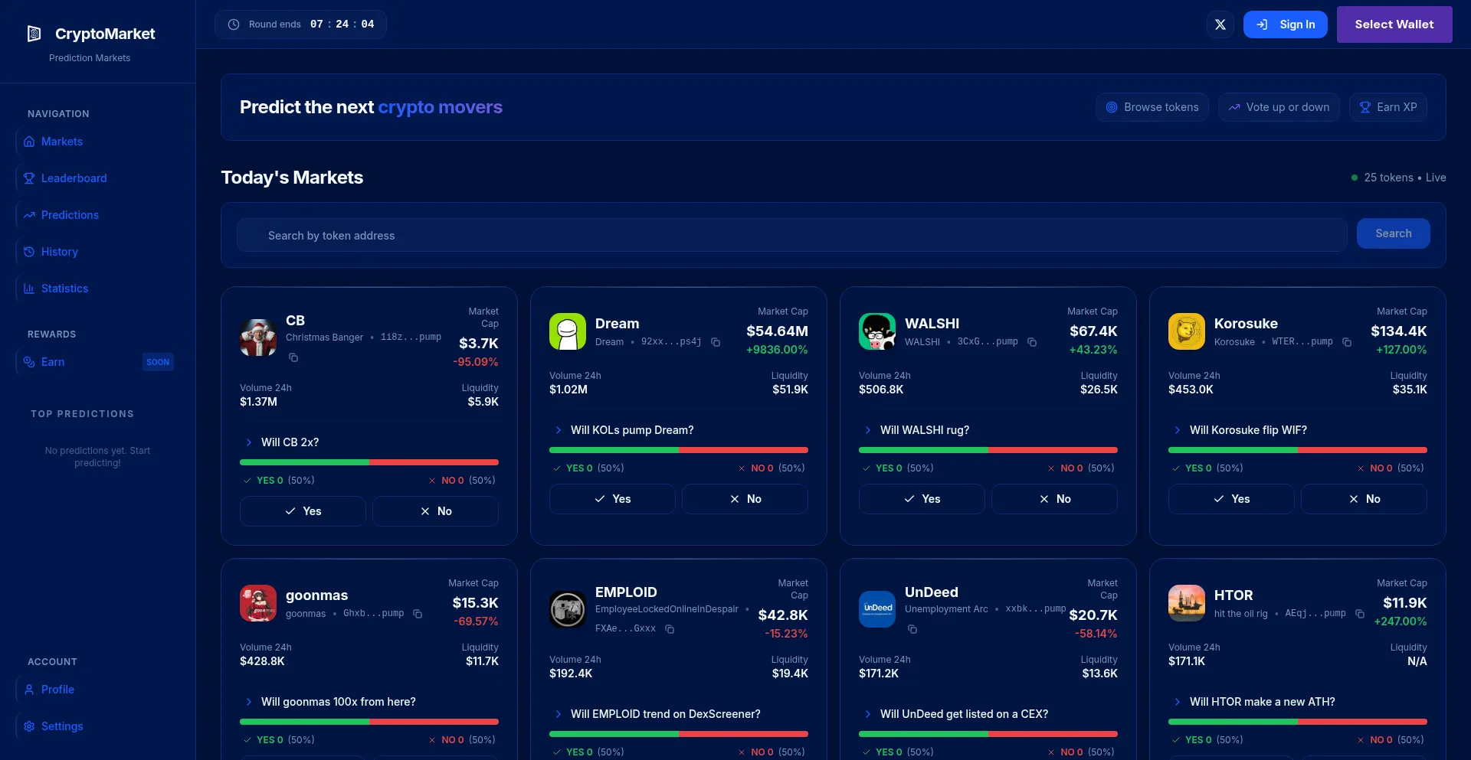Click the CryptoMarket logo icon
This screenshot has height=760, width=1471.
tap(34, 33)
